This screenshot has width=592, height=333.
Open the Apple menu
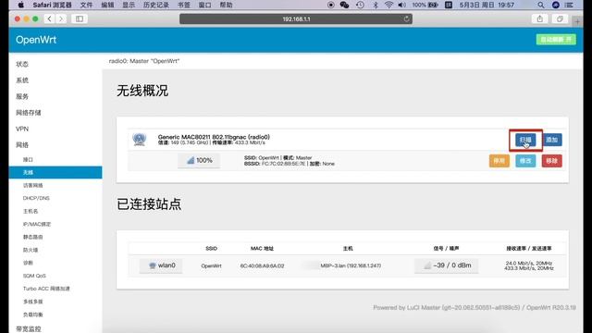coord(20,5)
